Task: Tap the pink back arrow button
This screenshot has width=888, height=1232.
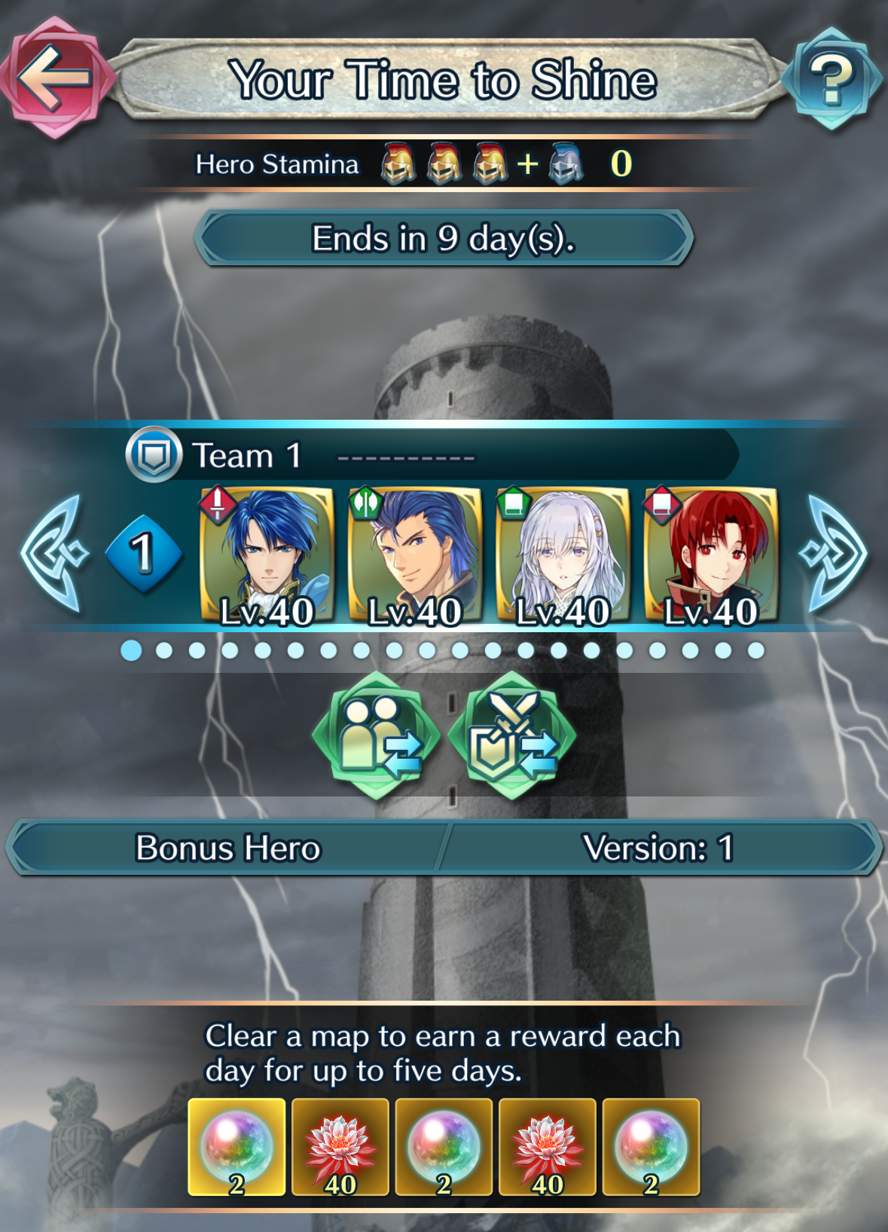Action: [x=56, y=78]
